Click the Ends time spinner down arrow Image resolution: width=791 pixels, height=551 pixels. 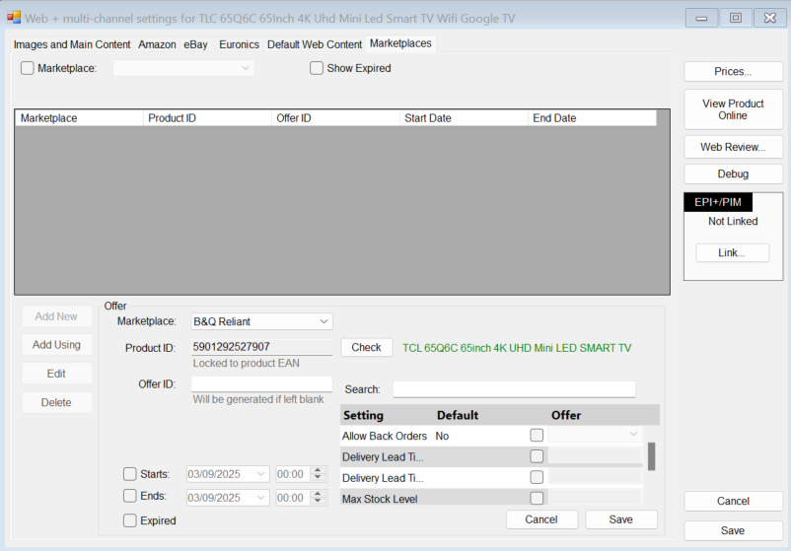[x=317, y=502]
